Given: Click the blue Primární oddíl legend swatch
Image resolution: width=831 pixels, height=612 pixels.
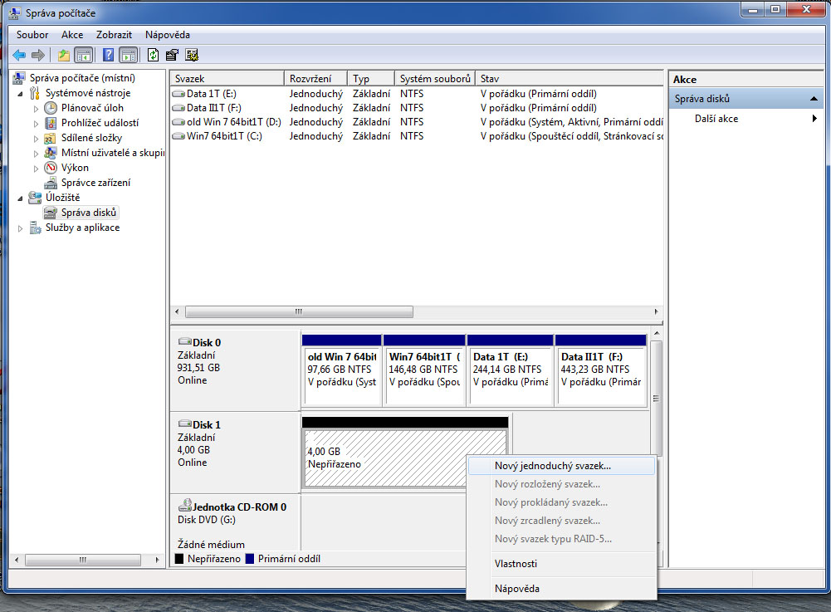Looking at the screenshot, I should (x=250, y=558).
